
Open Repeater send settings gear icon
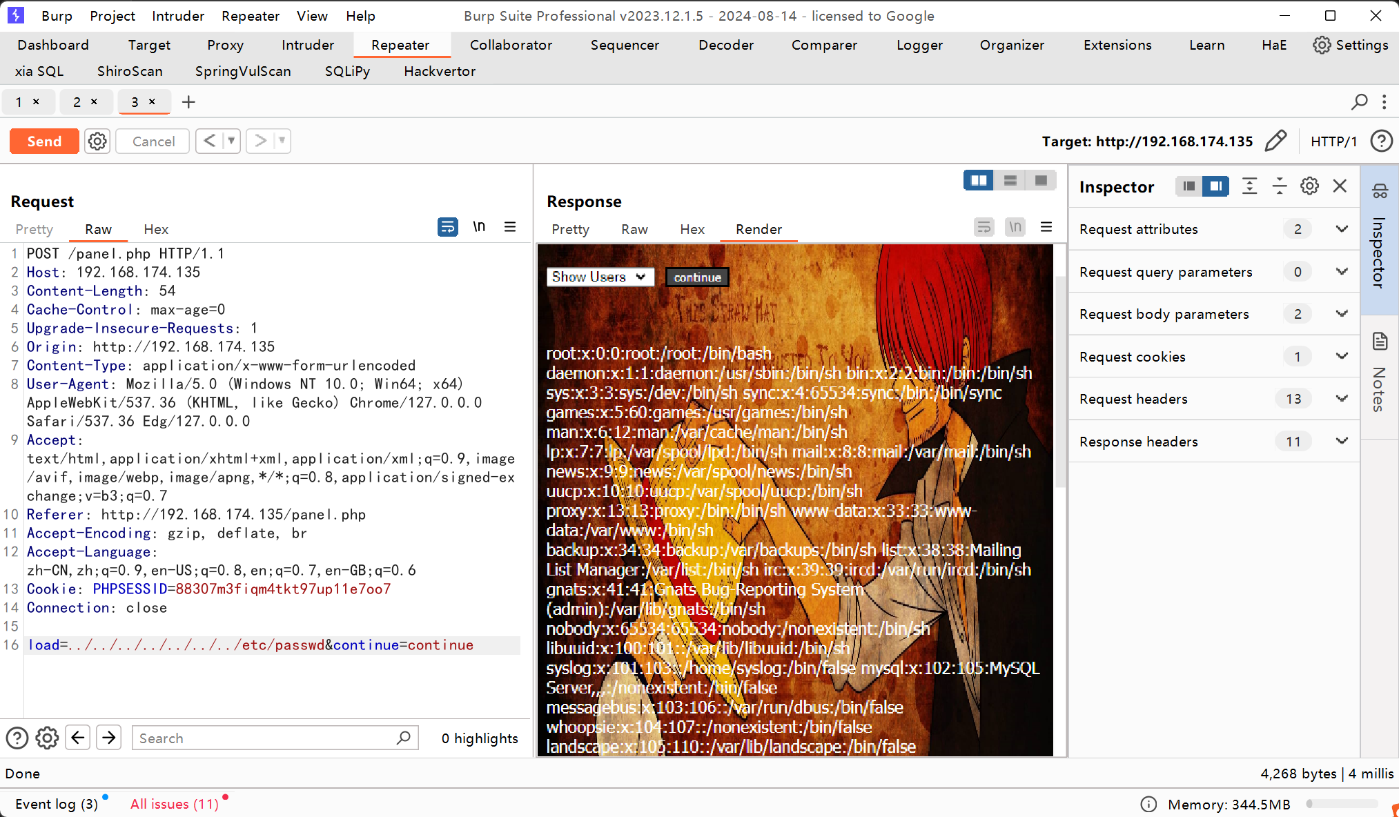coord(97,141)
